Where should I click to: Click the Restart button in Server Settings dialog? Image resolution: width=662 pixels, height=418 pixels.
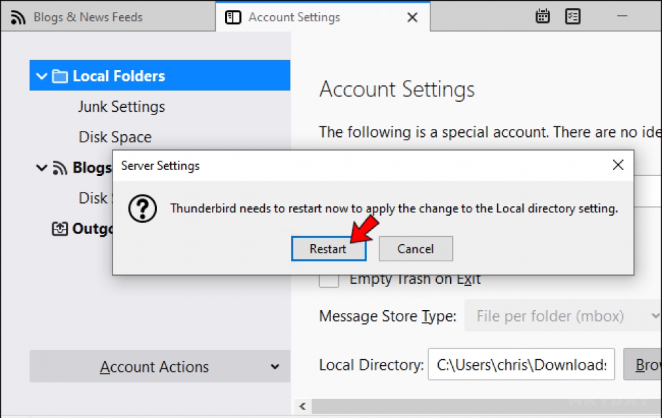point(328,249)
